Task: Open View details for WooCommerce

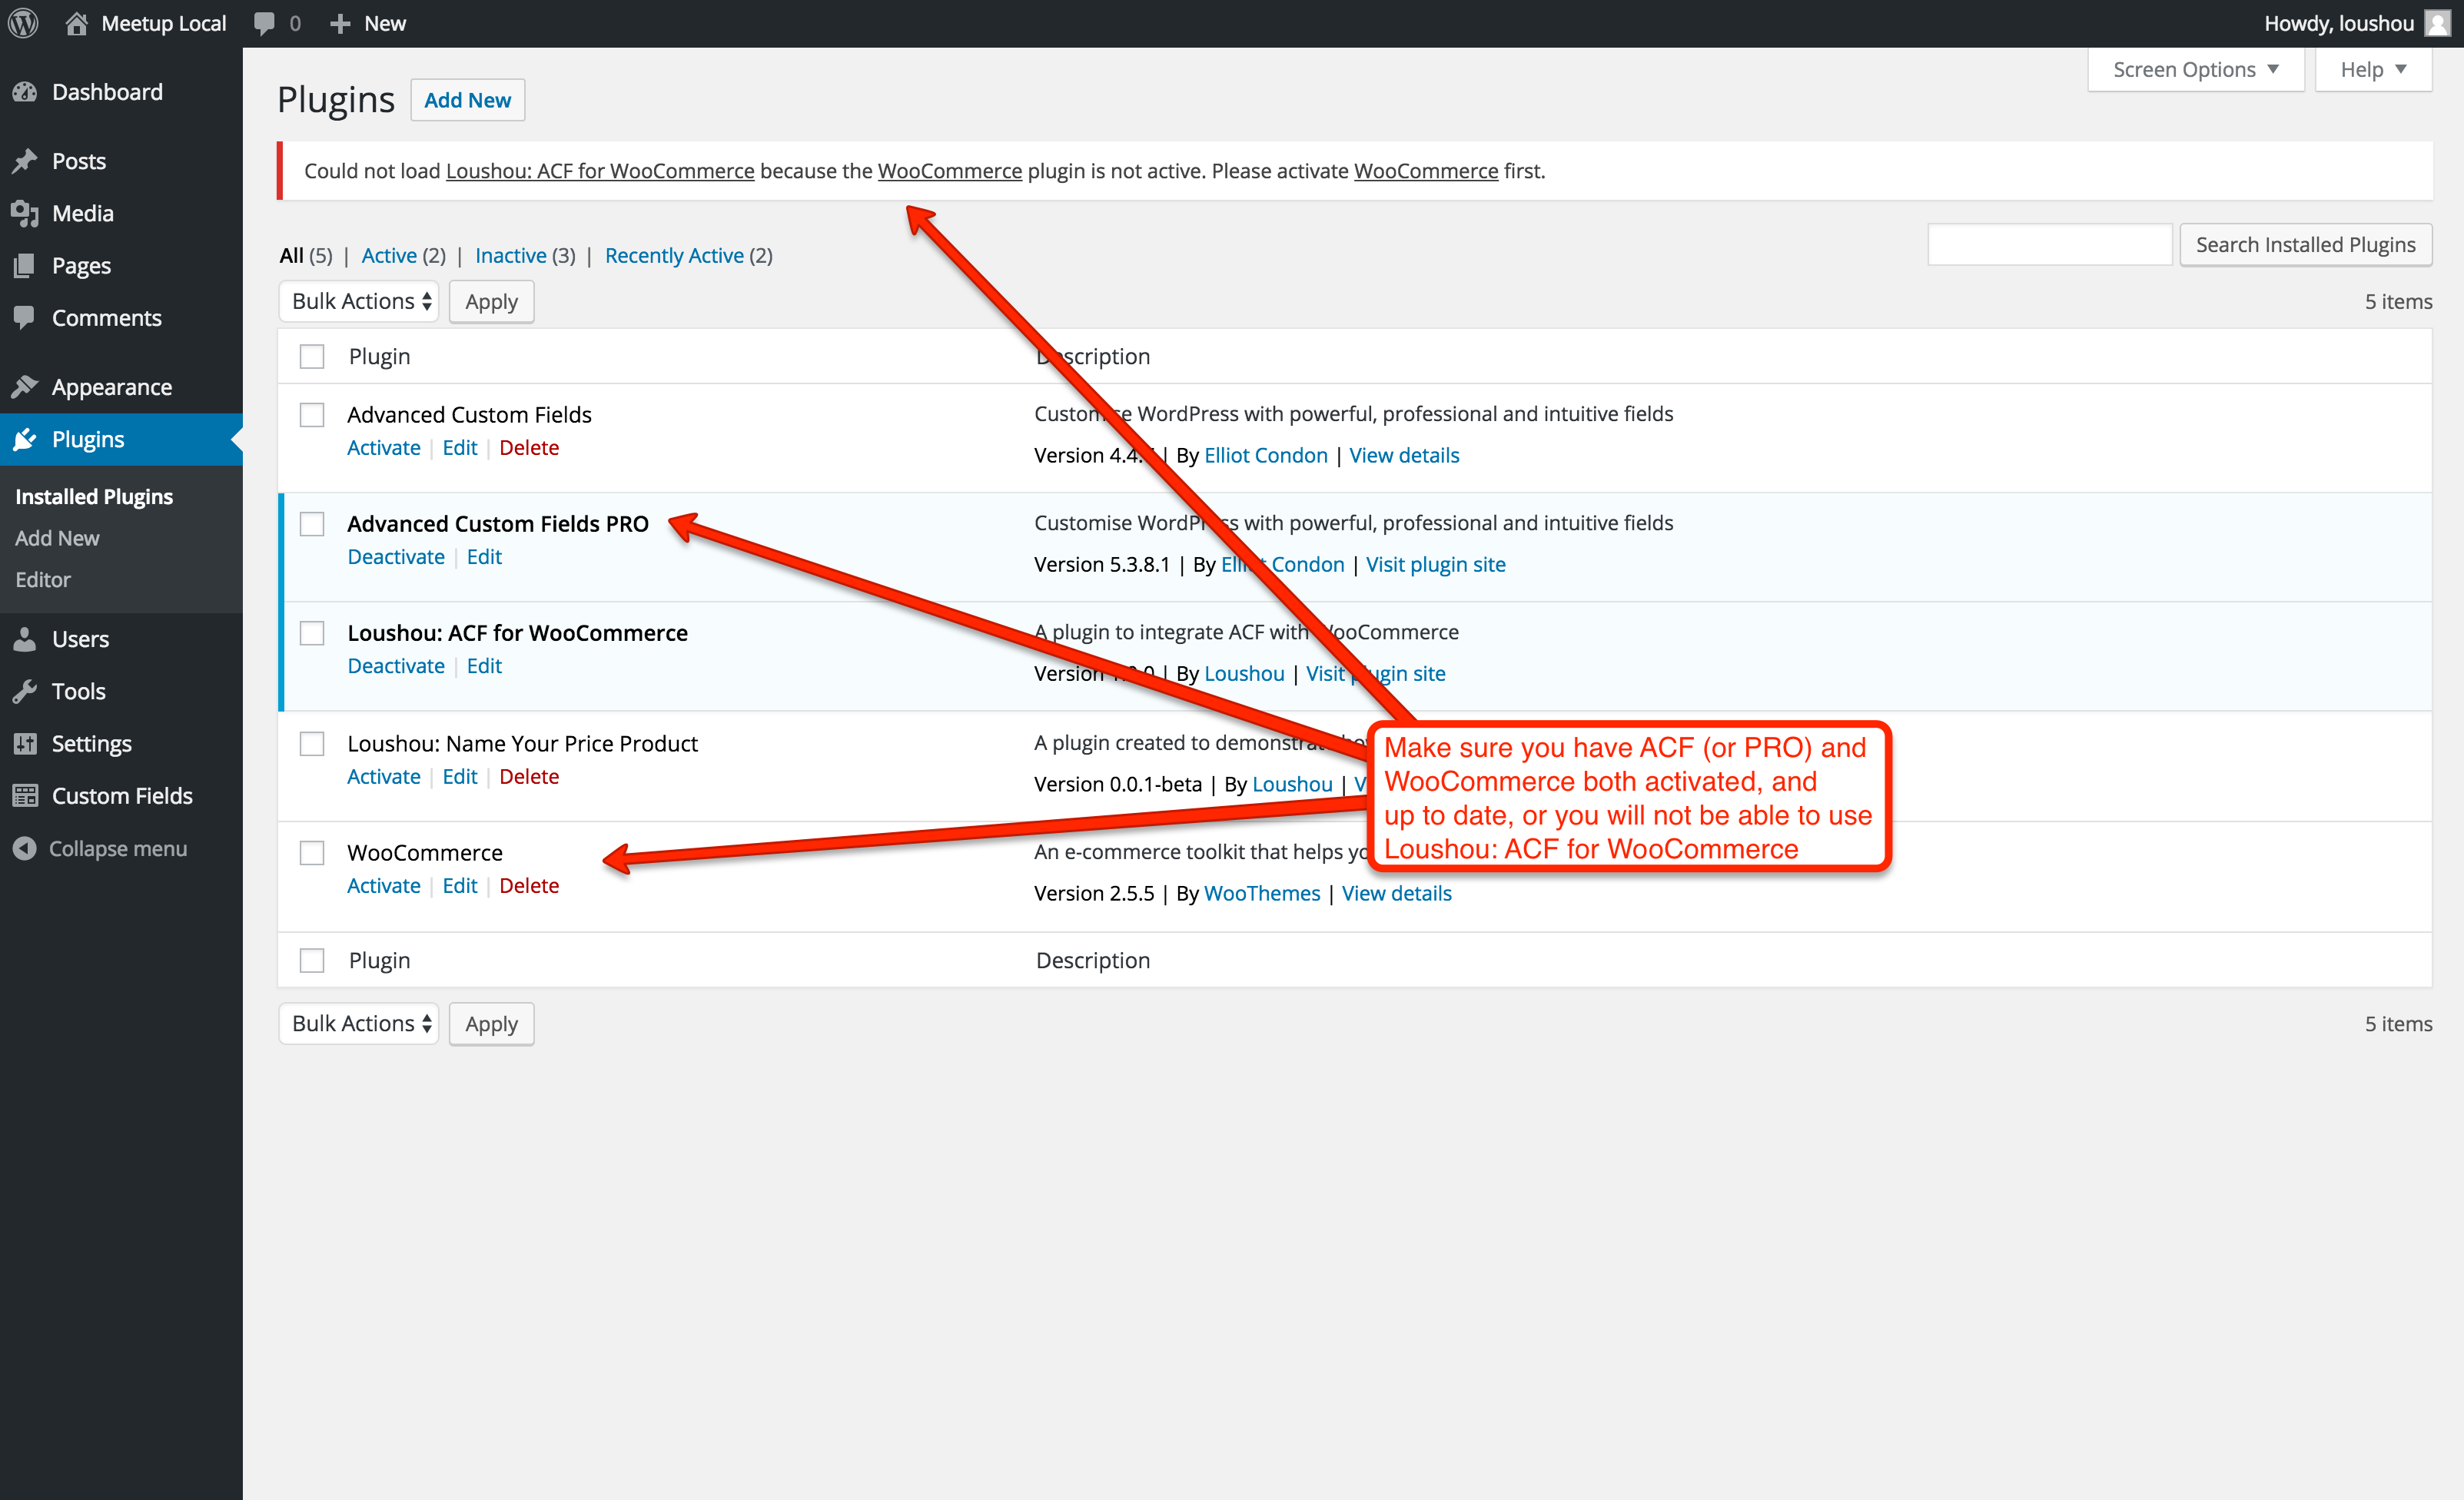Action: coord(1396,893)
